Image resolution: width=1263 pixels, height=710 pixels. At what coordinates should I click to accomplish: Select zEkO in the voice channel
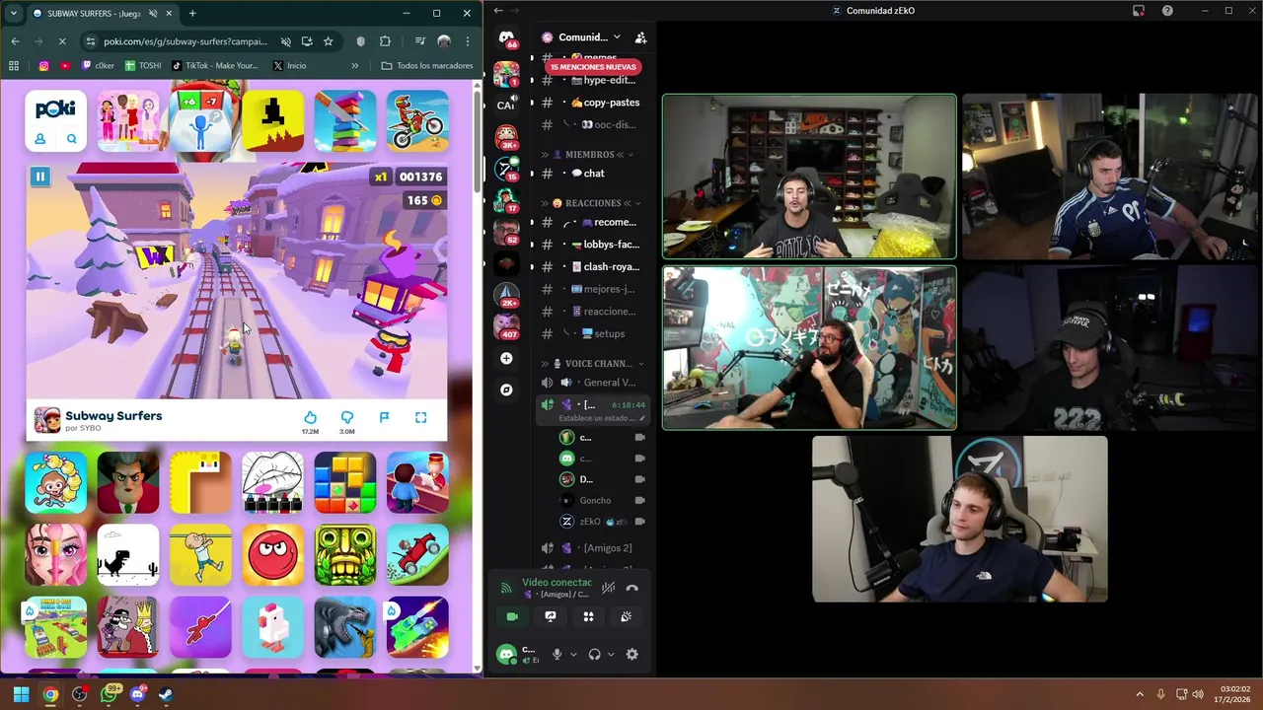[x=602, y=522]
